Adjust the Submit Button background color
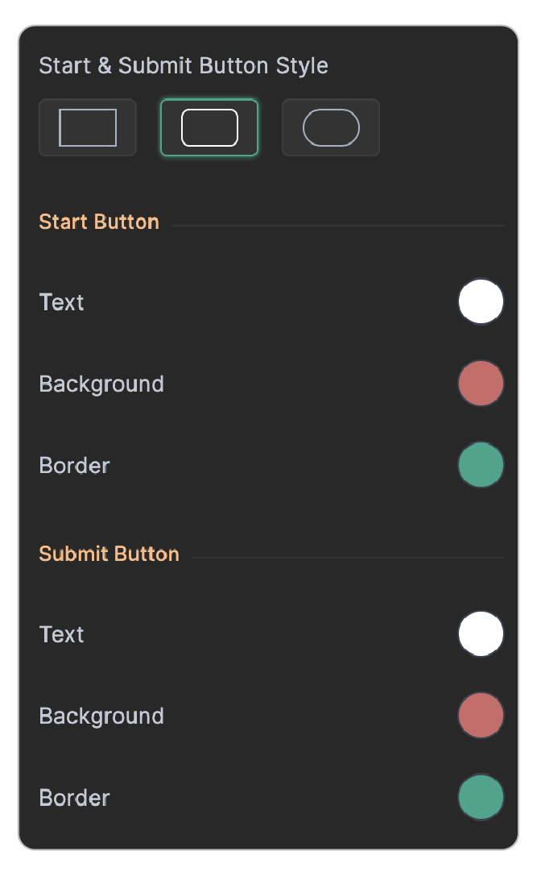The height and width of the screenshot is (876, 537). coord(481,715)
